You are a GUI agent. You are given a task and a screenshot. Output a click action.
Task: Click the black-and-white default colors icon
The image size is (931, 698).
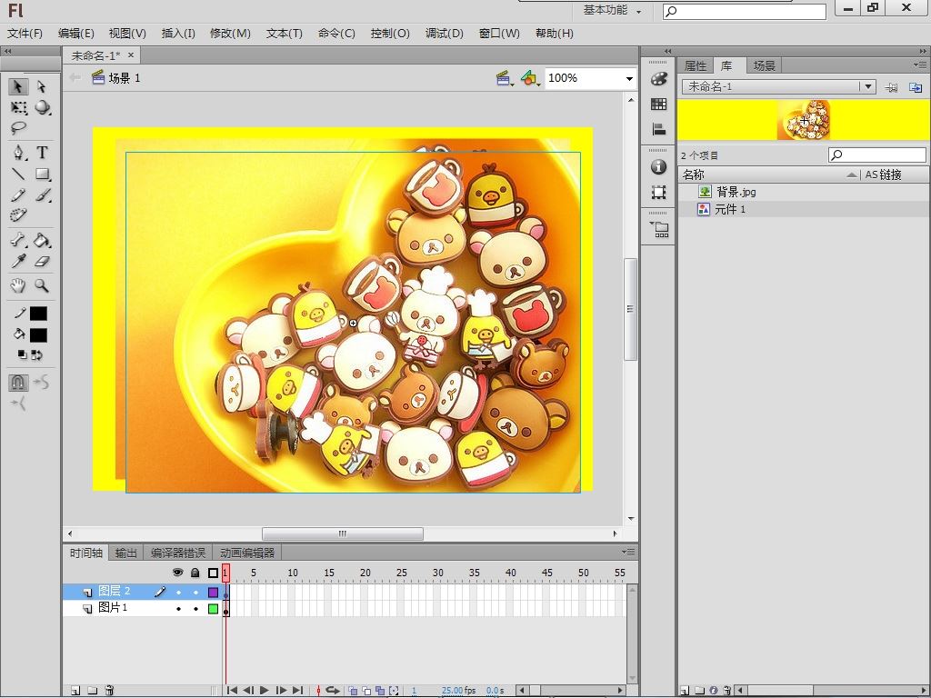(x=22, y=355)
